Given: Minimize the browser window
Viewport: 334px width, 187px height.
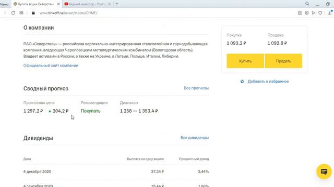Looking at the screenshot, I should tap(318, 4).
